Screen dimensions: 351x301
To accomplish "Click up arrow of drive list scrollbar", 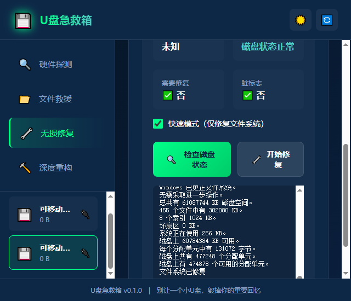I will 110,196.
